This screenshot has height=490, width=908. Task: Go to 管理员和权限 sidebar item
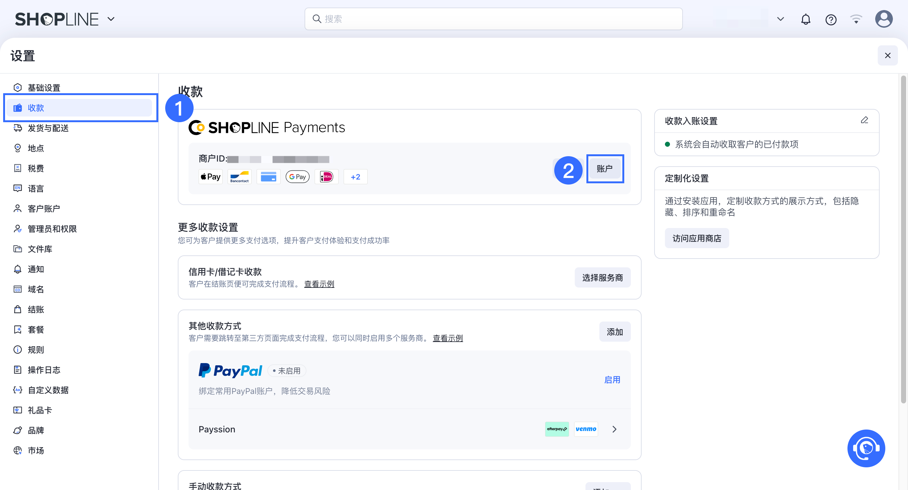click(x=52, y=229)
